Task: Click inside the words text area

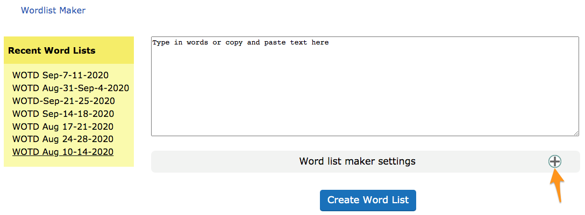Action: click(365, 86)
